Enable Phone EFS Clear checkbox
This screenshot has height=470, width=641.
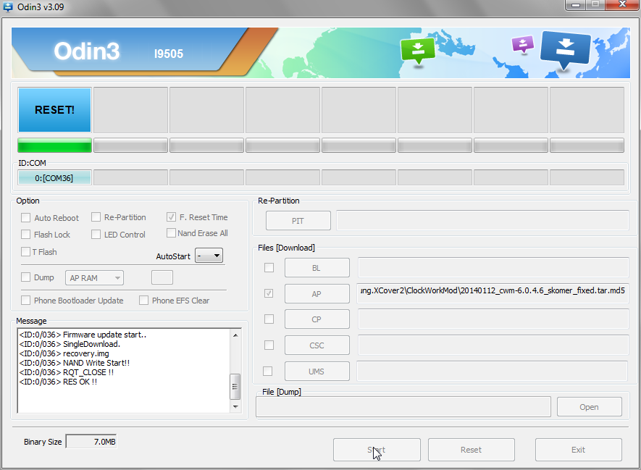coord(143,301)
